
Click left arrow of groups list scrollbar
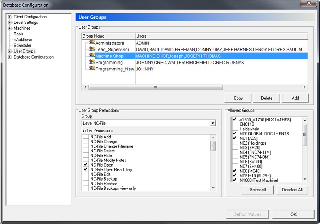85,87
